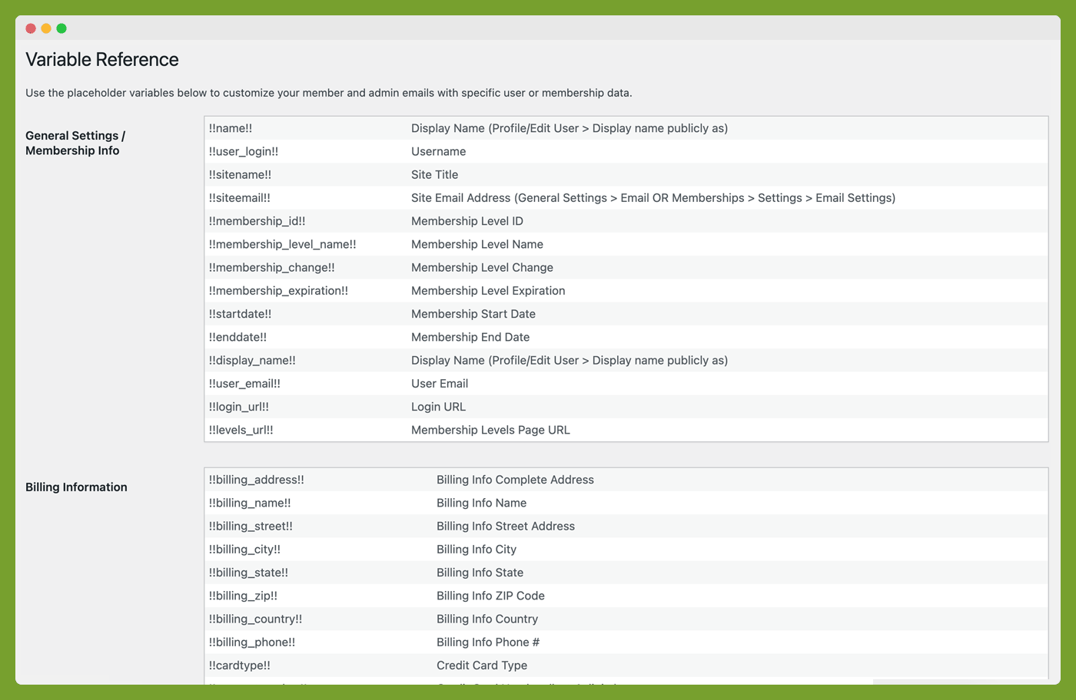Click the Membership Level Change description
This screenshot has width=1076, height=700.
point(482,267)
